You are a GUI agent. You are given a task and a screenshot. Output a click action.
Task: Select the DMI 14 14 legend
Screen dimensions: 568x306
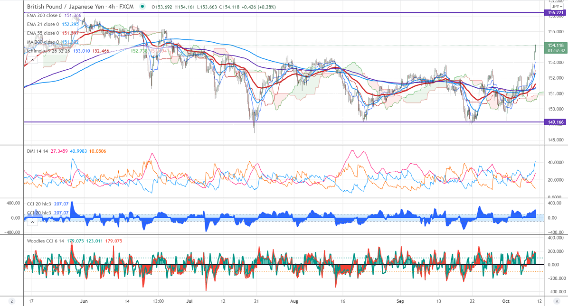tap(38, 151)
